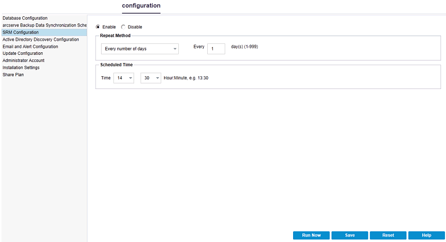This screenshot has height=242, width=446.
Task: Click the Reset button
Action: tap(388, 235)
